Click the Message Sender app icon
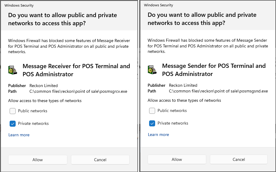Viewport: 276px width, 172px height. tap(152, 70)
